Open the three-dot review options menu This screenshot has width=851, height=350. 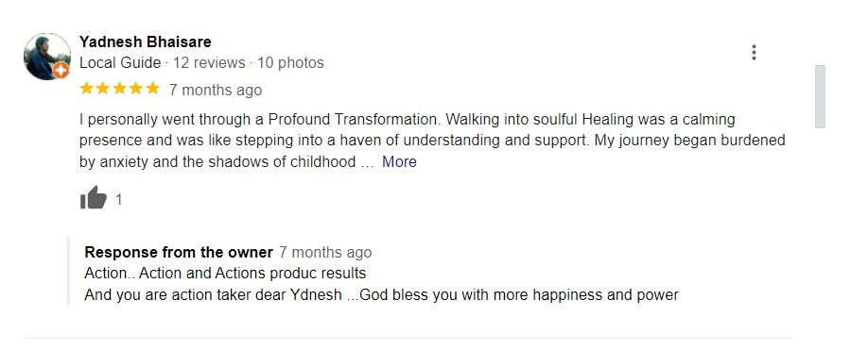click(x=754, y=53)
